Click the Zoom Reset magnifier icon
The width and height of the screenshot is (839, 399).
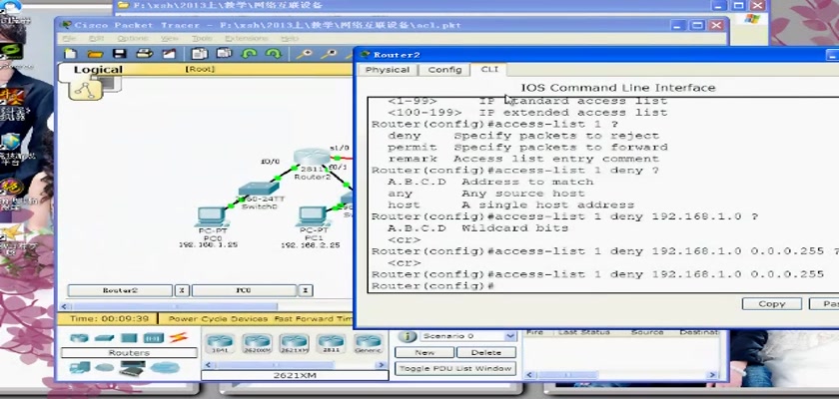point(329,54)
